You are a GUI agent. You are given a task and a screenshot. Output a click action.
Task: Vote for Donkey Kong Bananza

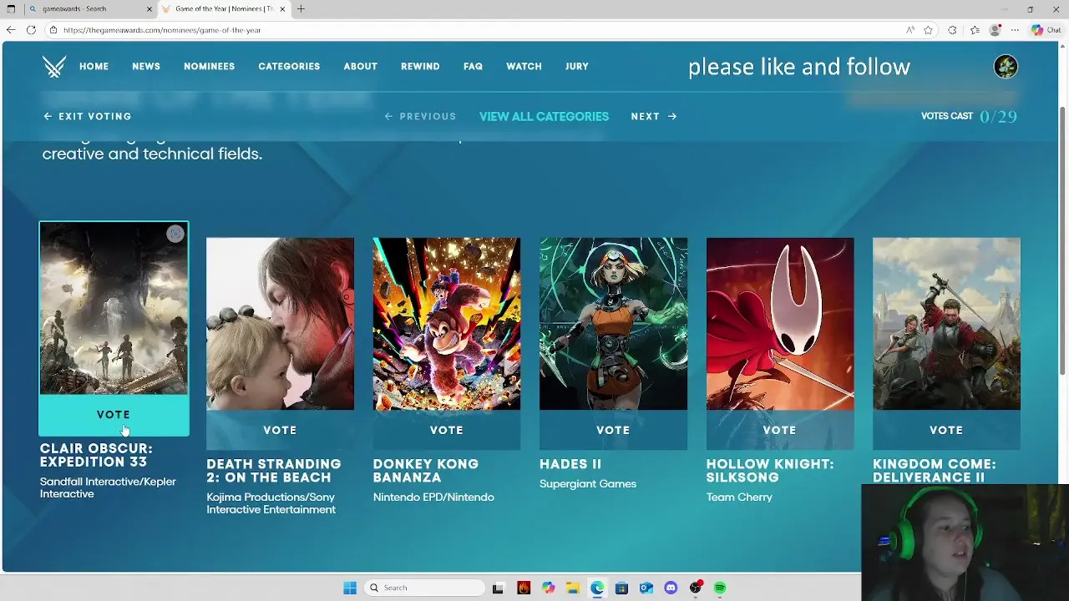click(x=446, y=430)
